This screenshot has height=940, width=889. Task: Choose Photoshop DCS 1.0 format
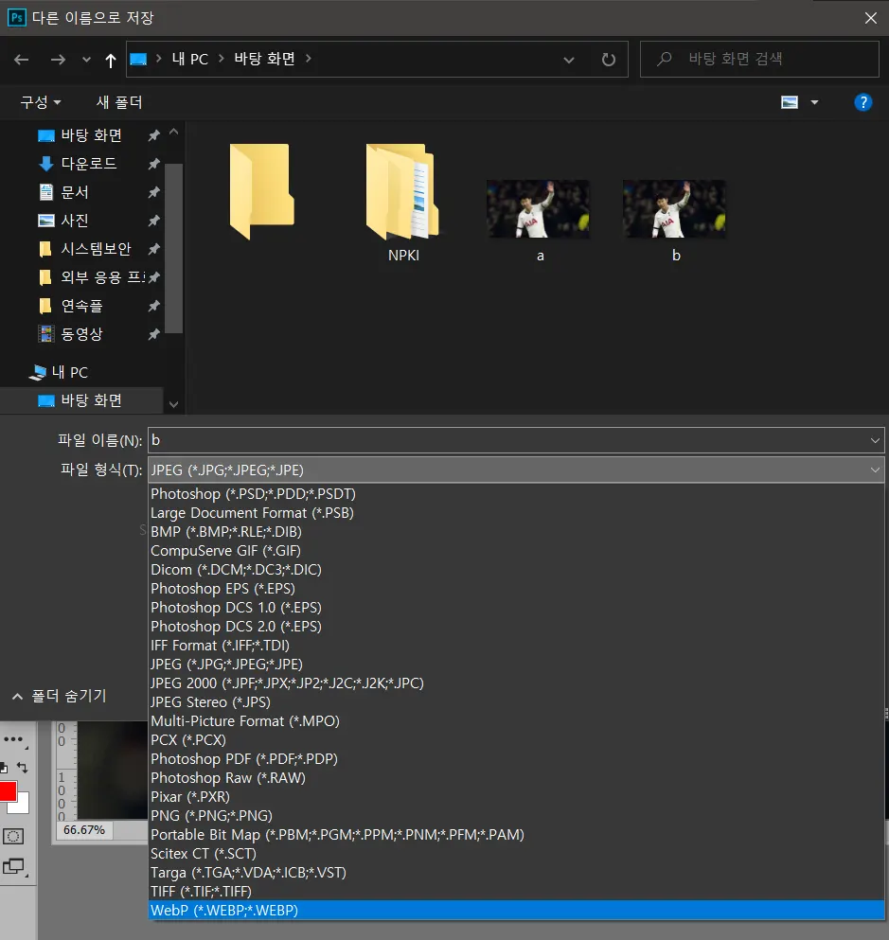(x=516, y=608)
